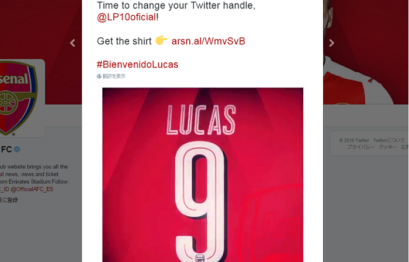This screenshot has height=262, width=409.
Task: Dismiss the tweet popup via the dimmed background
Action: point(365,208)
